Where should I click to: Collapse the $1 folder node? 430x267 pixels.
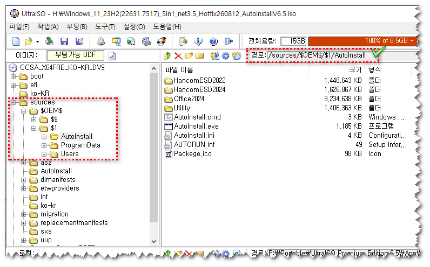[x=33, y=128]
